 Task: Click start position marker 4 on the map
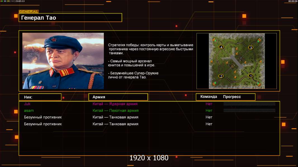click(x=221, y=47)
